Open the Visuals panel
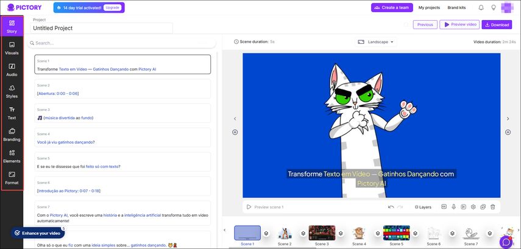 [12, 48]
